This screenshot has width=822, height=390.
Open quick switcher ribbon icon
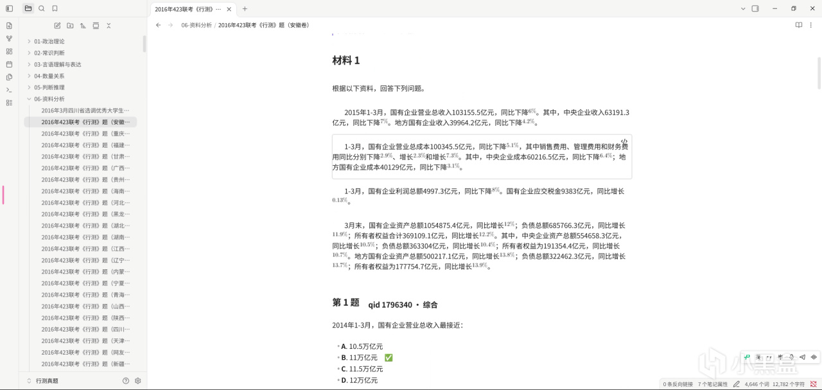[x=9, y=26]
